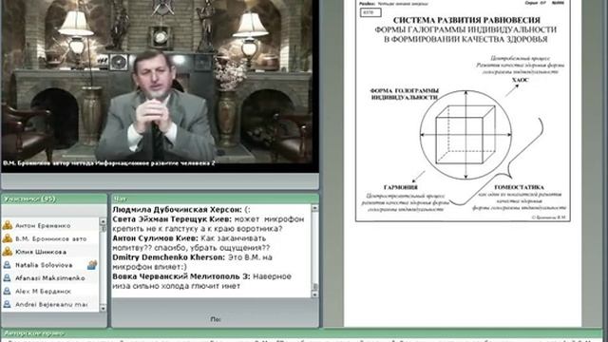
Task: Click the cube diagram on the slide
Action: point(465,135)
